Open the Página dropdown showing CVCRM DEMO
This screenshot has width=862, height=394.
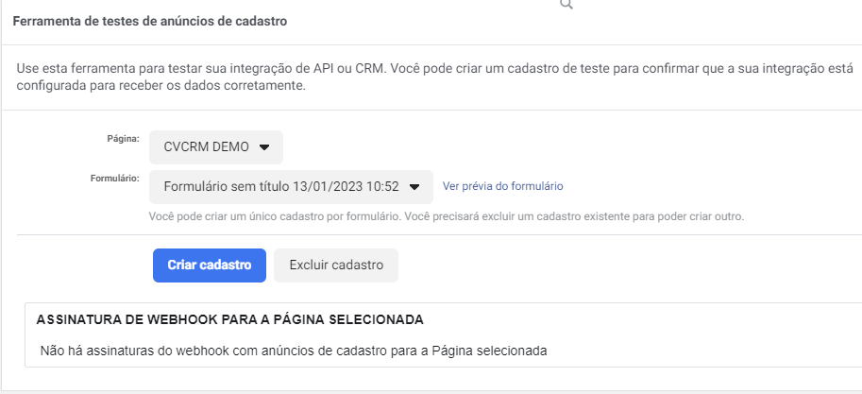[216, 147]
